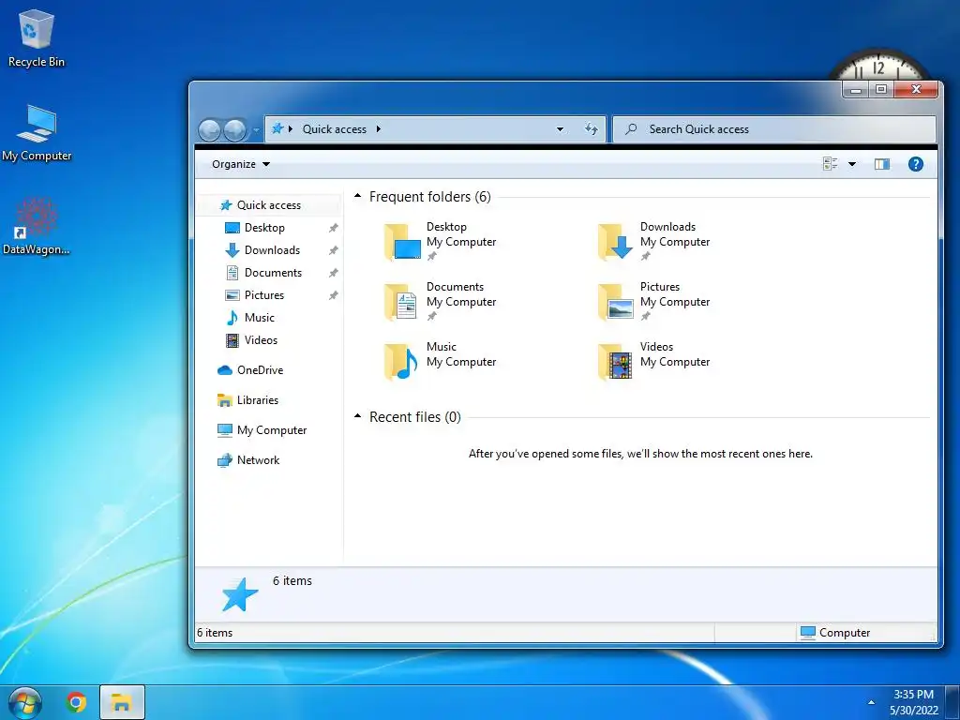Click the File Explorer taskbar button

point(122,702)
